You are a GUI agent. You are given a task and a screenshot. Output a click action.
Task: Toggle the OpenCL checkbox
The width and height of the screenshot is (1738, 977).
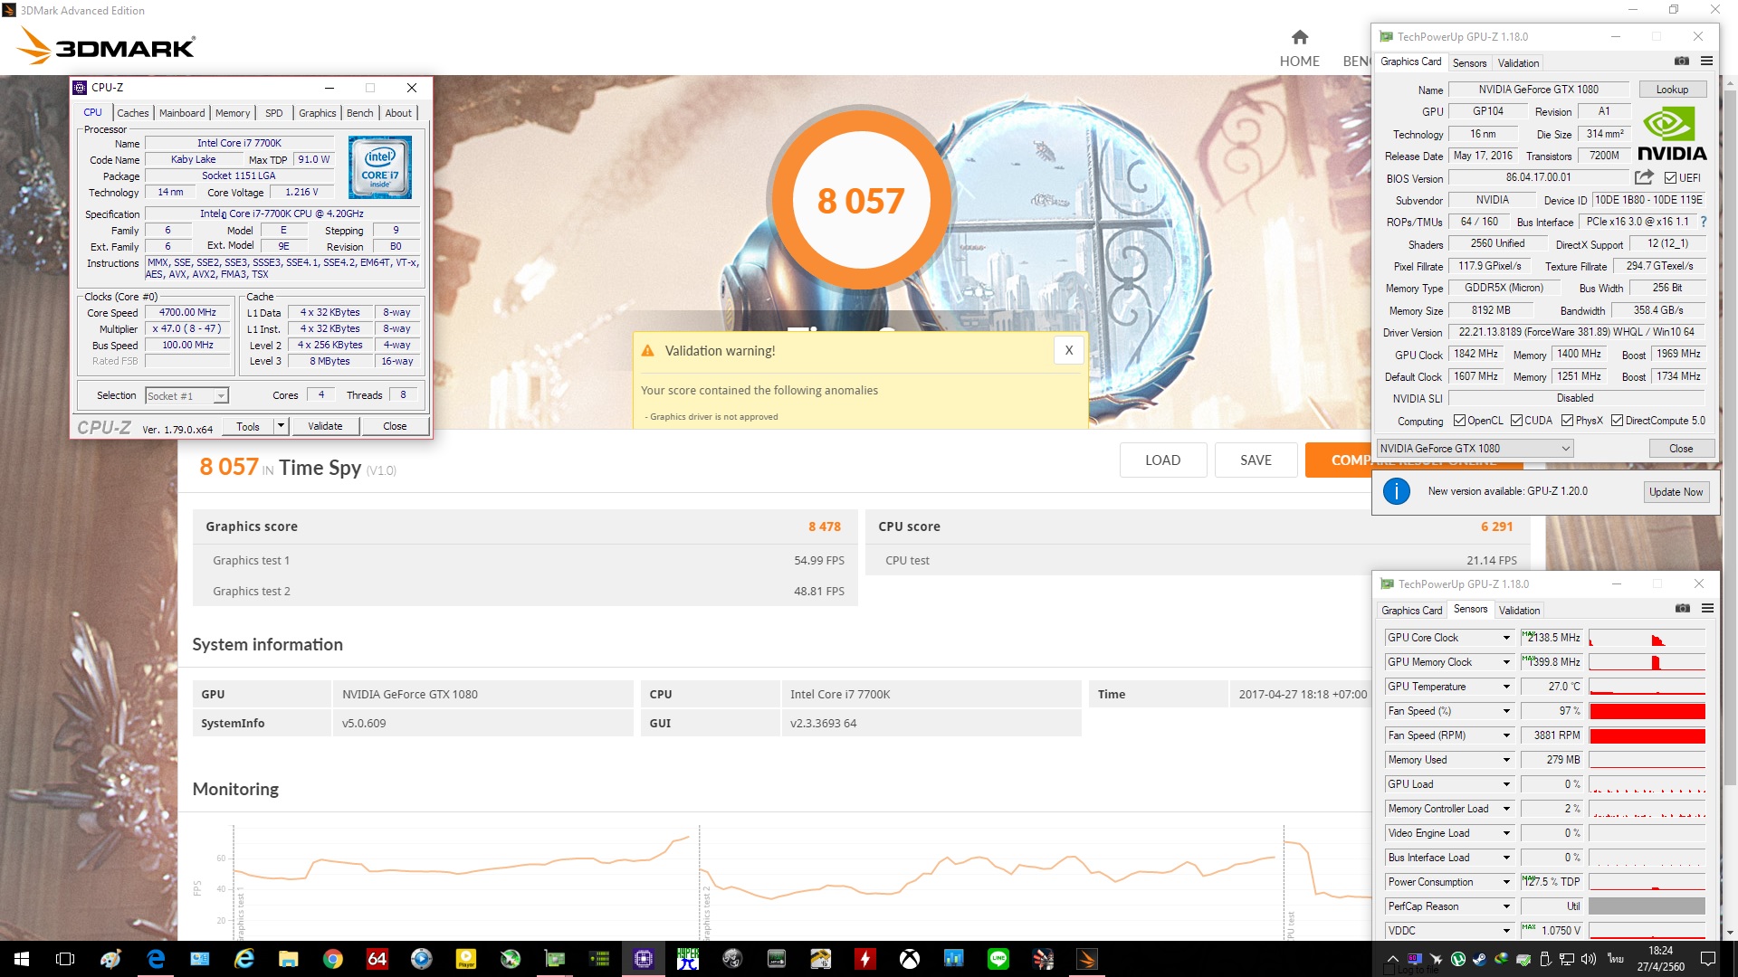pos(1459,421)
